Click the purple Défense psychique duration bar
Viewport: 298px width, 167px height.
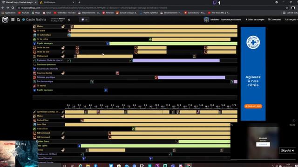(191, 77)
